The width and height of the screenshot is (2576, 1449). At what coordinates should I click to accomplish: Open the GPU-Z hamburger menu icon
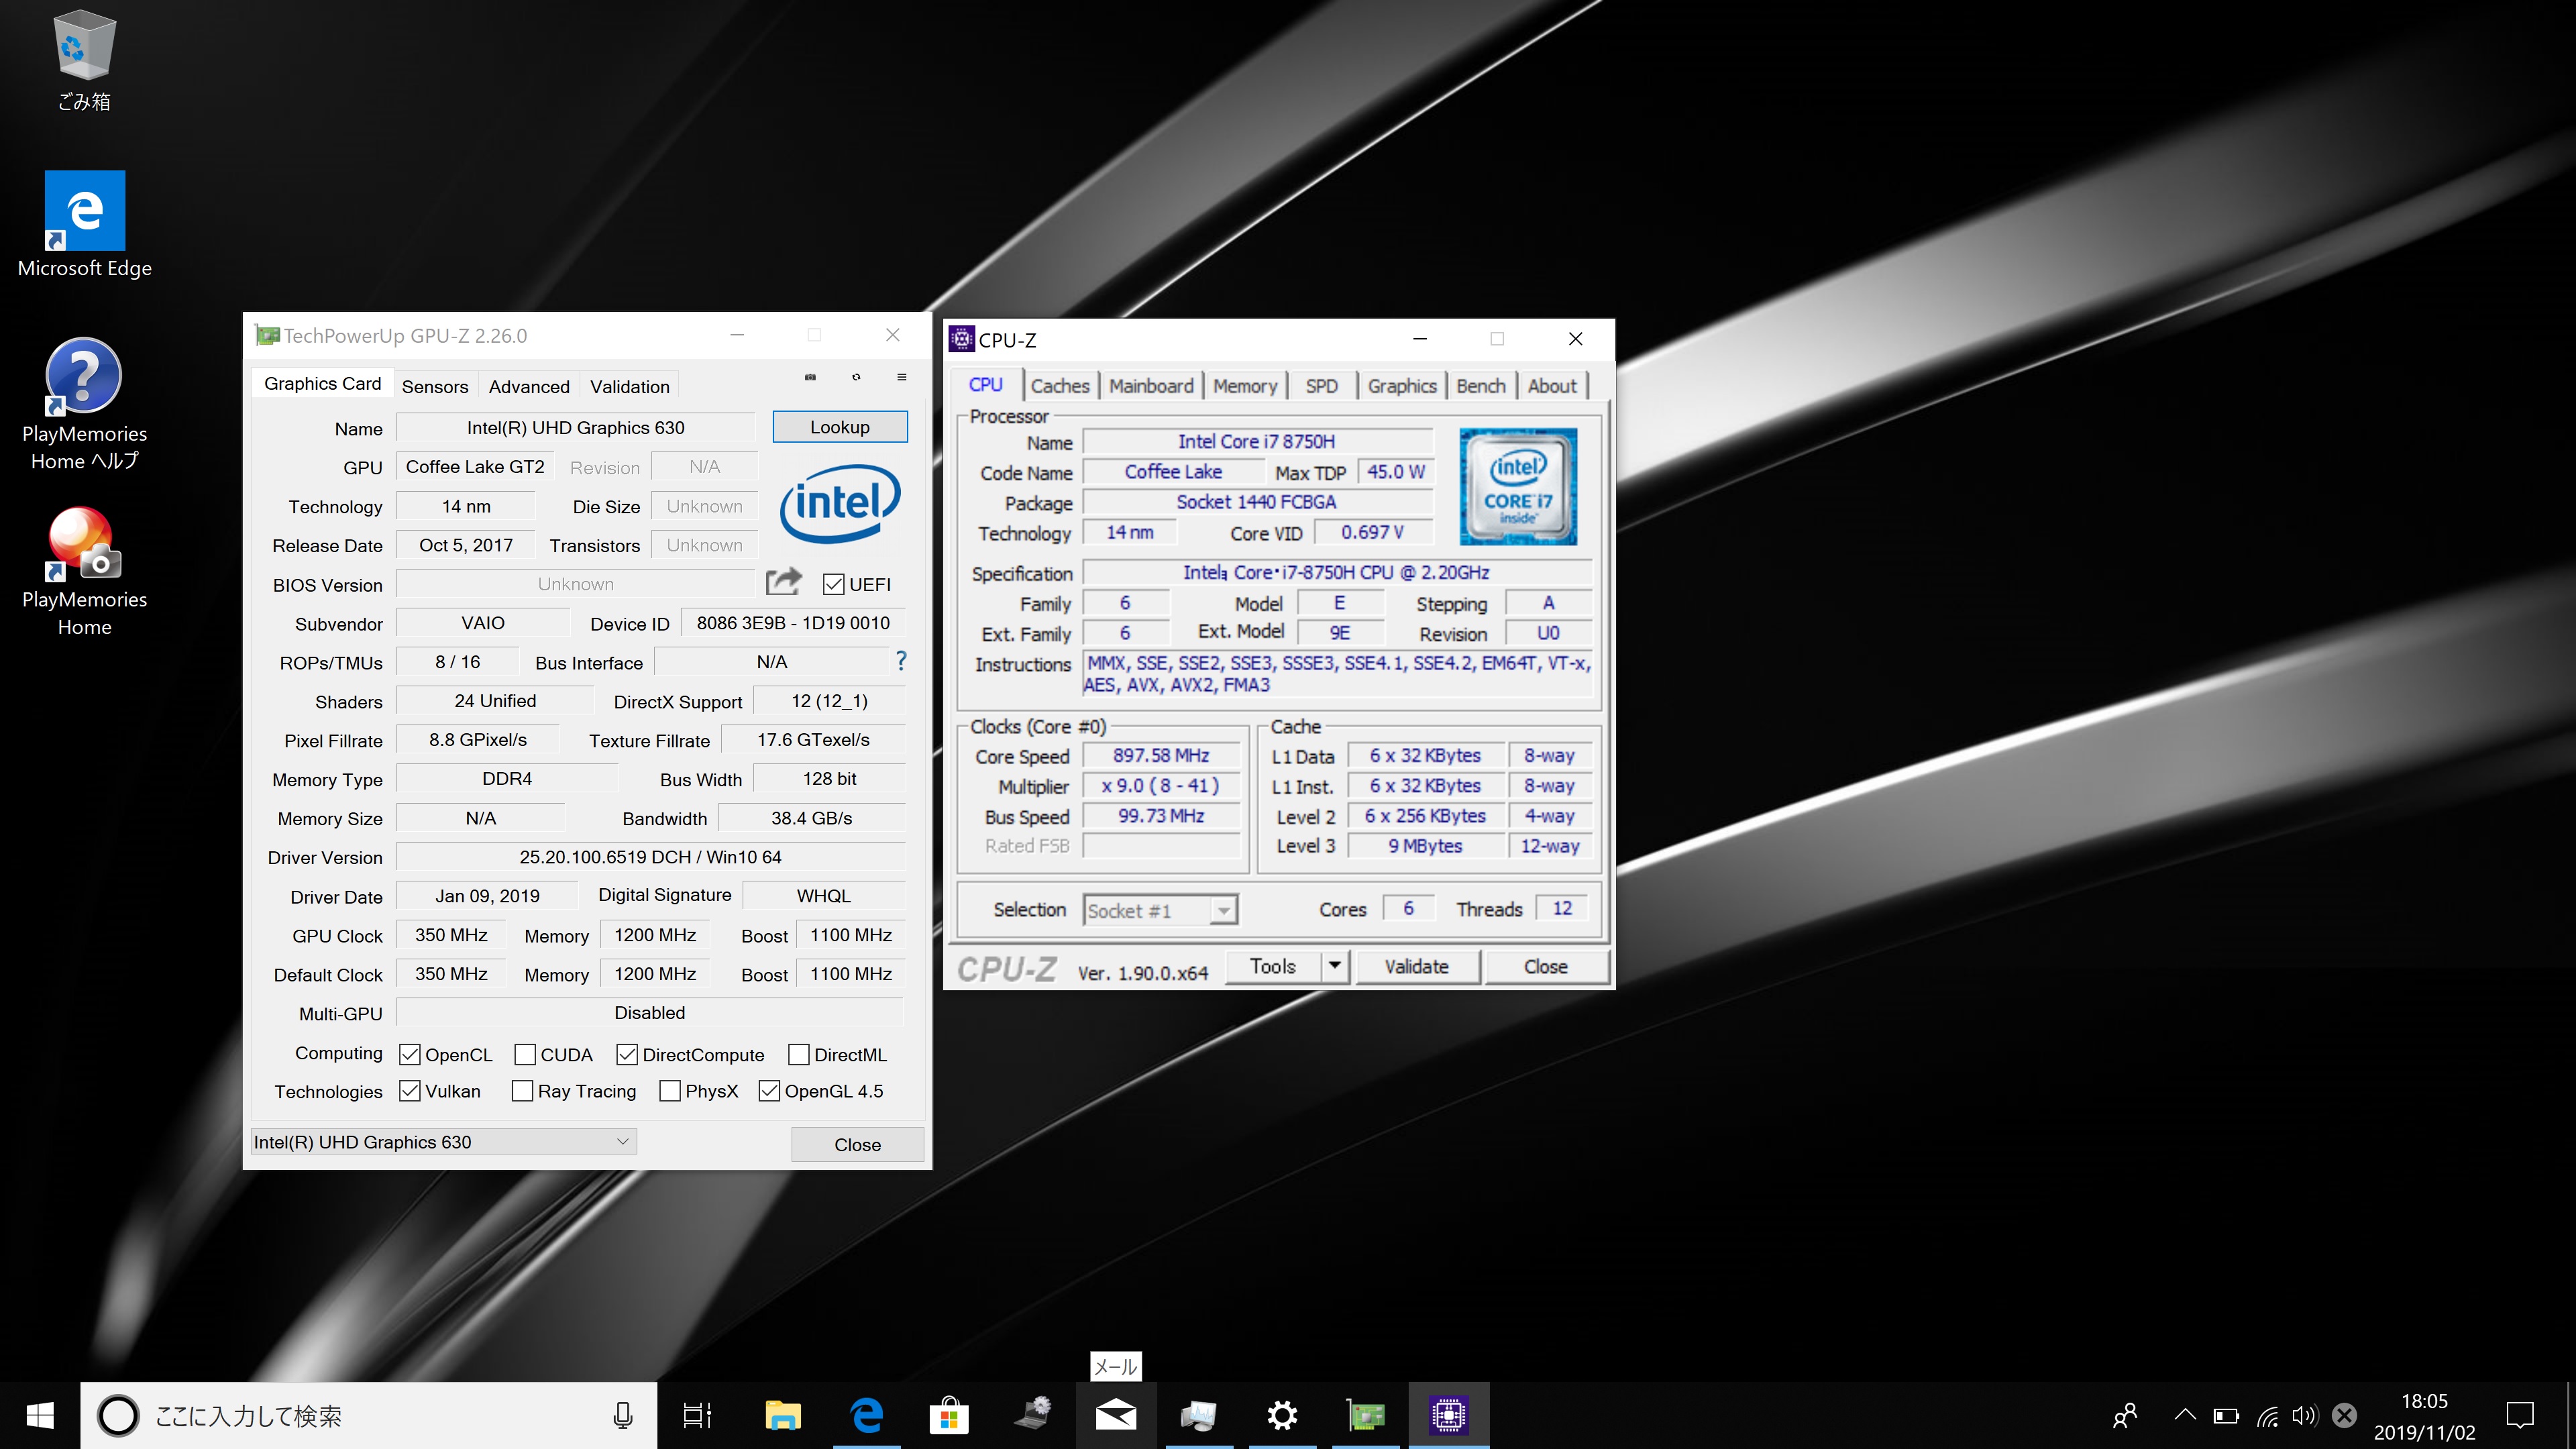point(901,377)
